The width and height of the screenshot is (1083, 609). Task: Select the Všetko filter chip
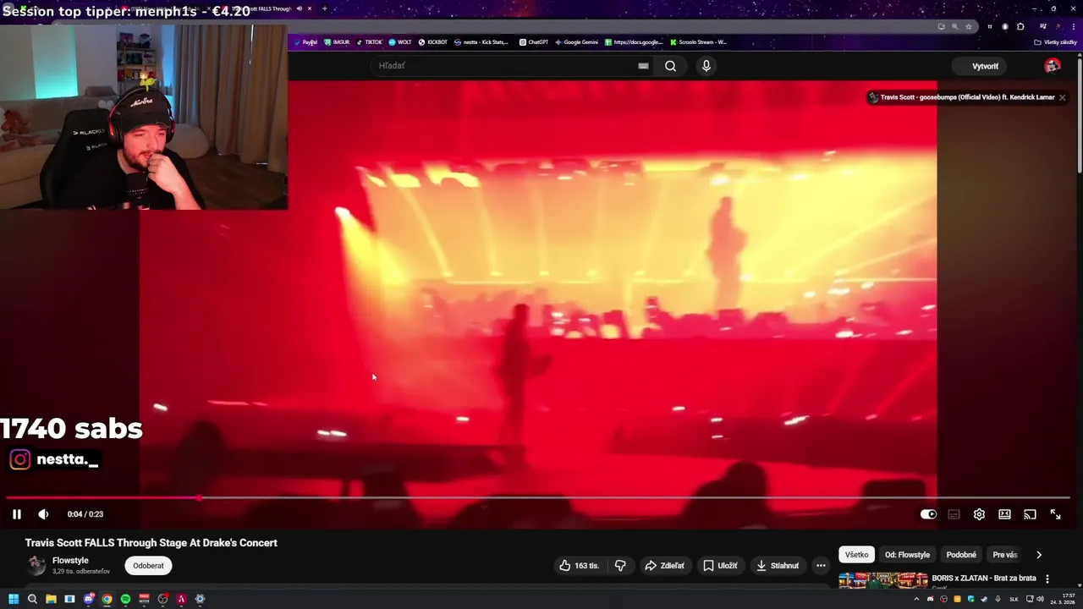coord(856,555)
